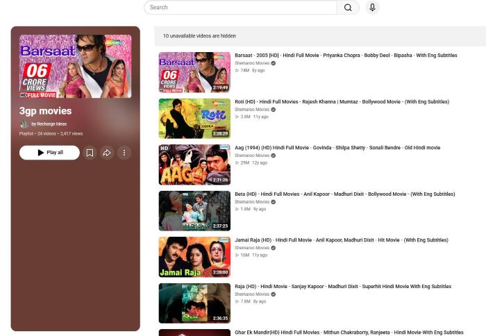
Task: Click Barsaat thumbnail in video list
Action: 194,72
